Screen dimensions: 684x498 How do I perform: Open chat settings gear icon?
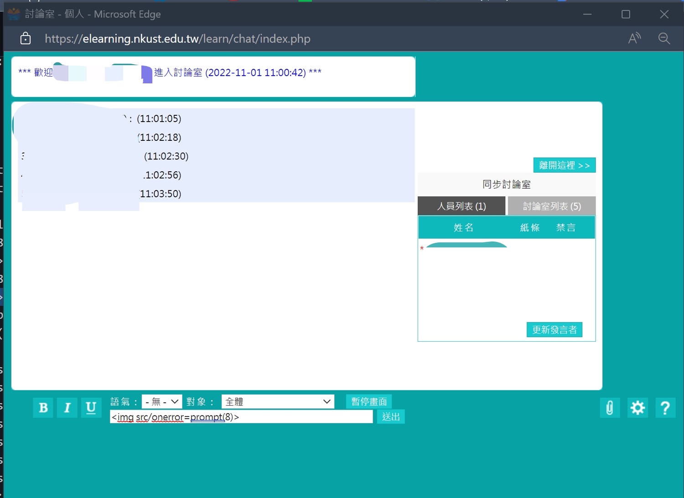(x=637, y=407)
